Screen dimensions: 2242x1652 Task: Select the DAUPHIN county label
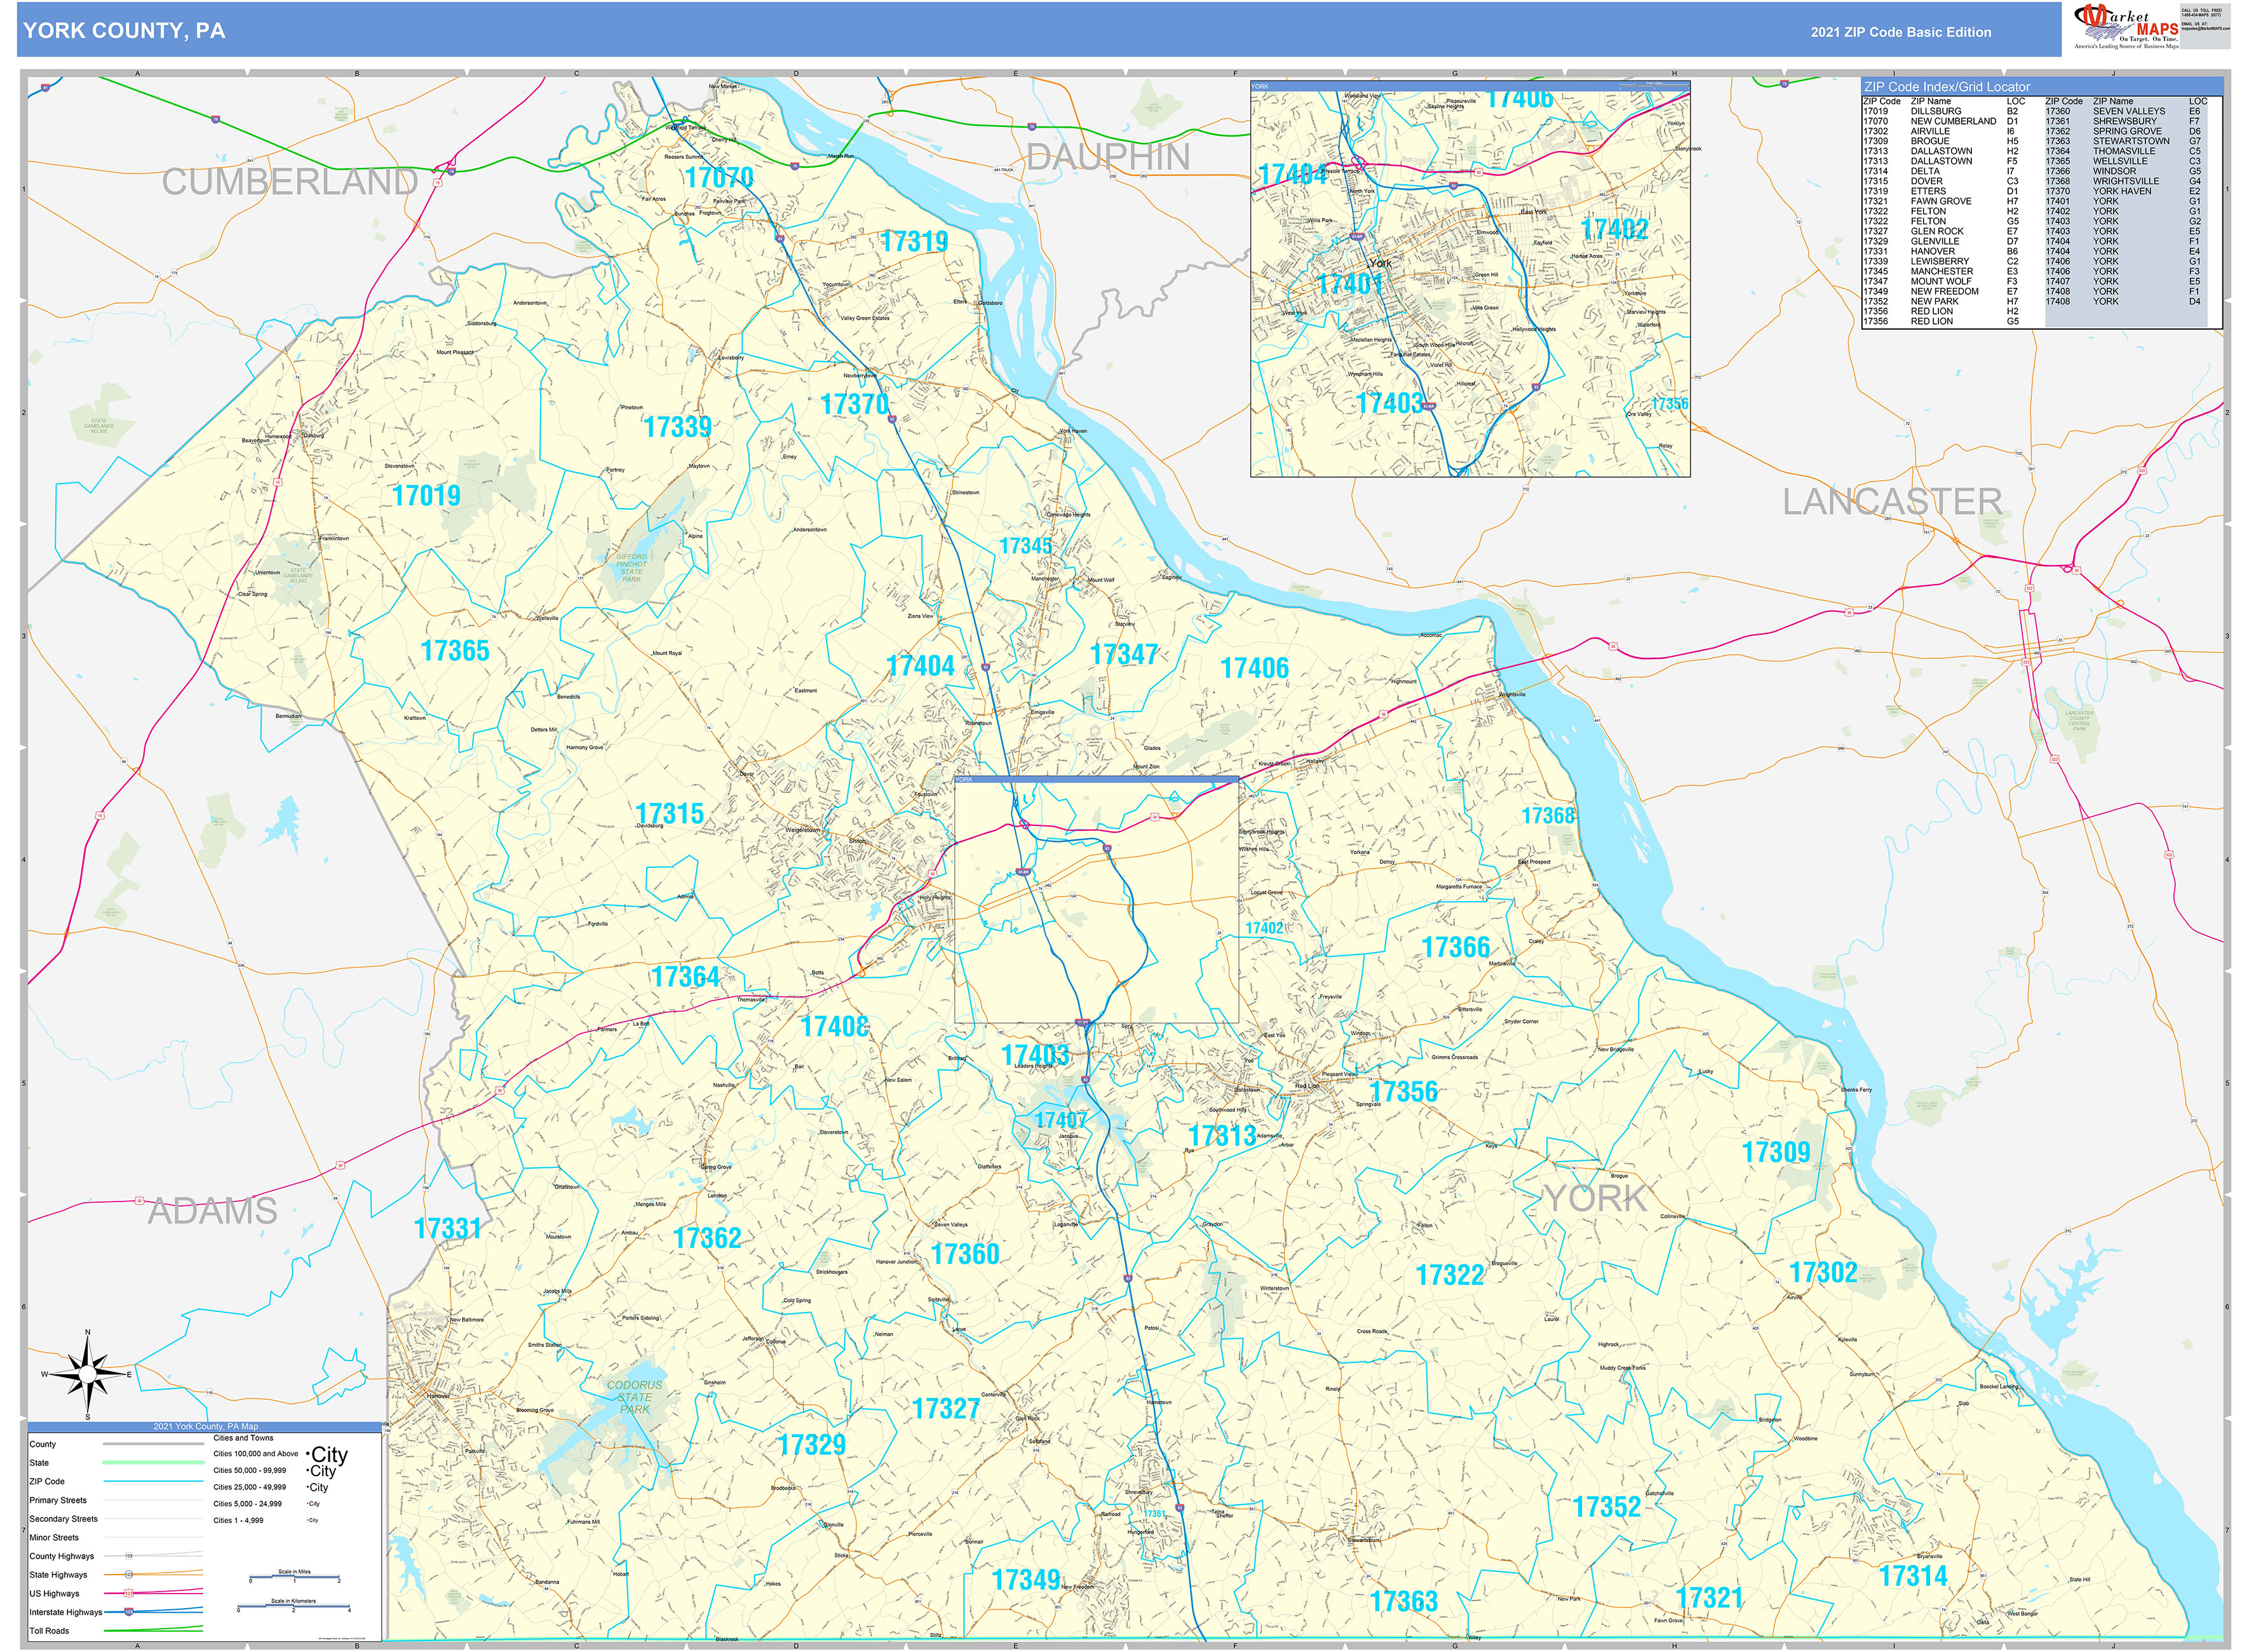pos(1108,157)
